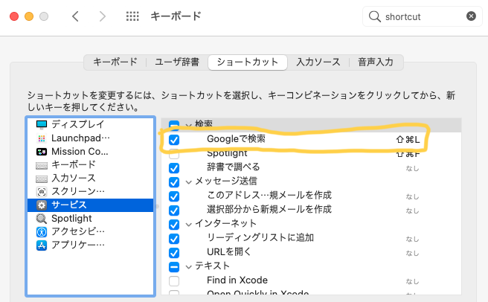Collapse the テキスト group chevron
The height and width of the screenshot is (302, 488).
click(189, 266)
